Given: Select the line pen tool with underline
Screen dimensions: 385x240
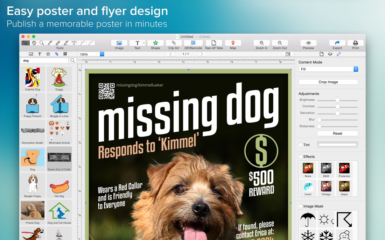Looking at the screenshot, I should coord(66,43).
